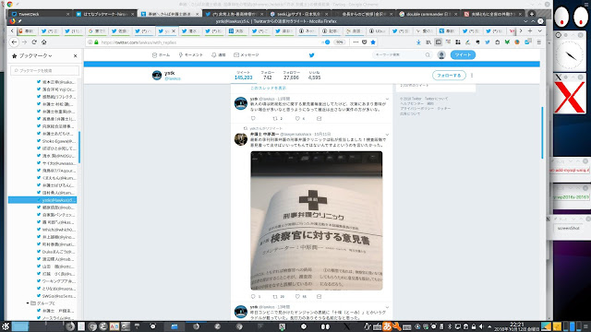Open the ホーム Twitter nav item
Screen dimensions: 591x332
[x=161, y=55]
